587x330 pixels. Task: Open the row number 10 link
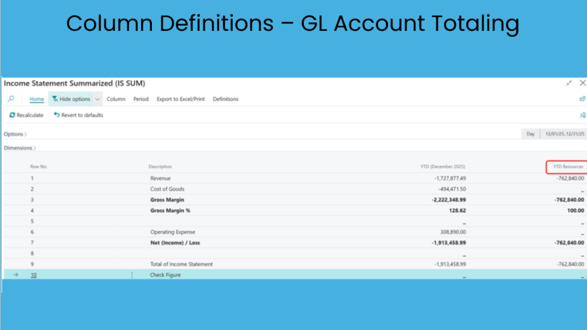pyautogui.click(x=34, y=275)
